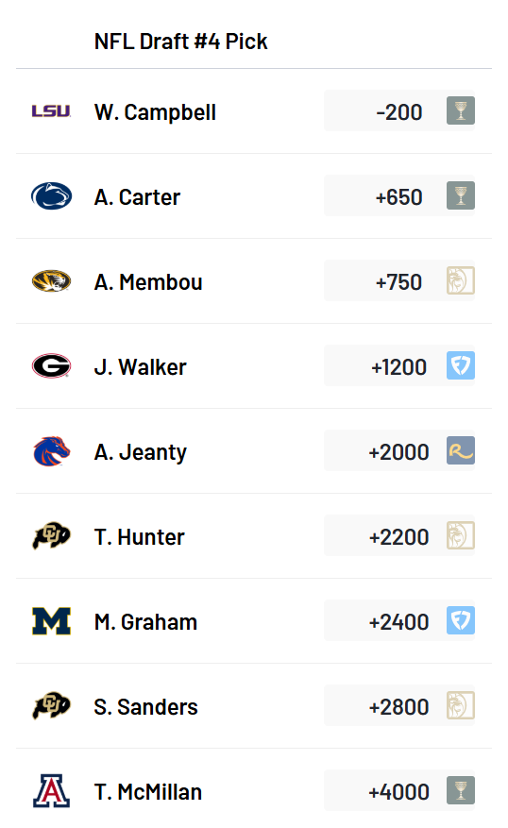Viewport: 508px width, 828px height.
Task: Pick the +2800 odds for S. Sanders
Action: (x=399, y=705)
